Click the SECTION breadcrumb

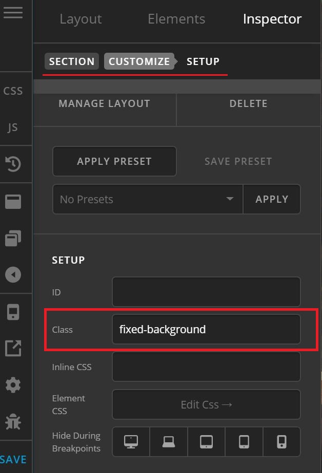click(x=72, y=61)
